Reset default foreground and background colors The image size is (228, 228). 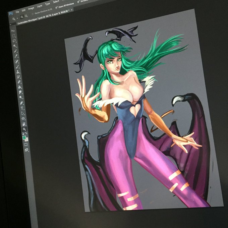pyautogui.click(x=23, y=134)
